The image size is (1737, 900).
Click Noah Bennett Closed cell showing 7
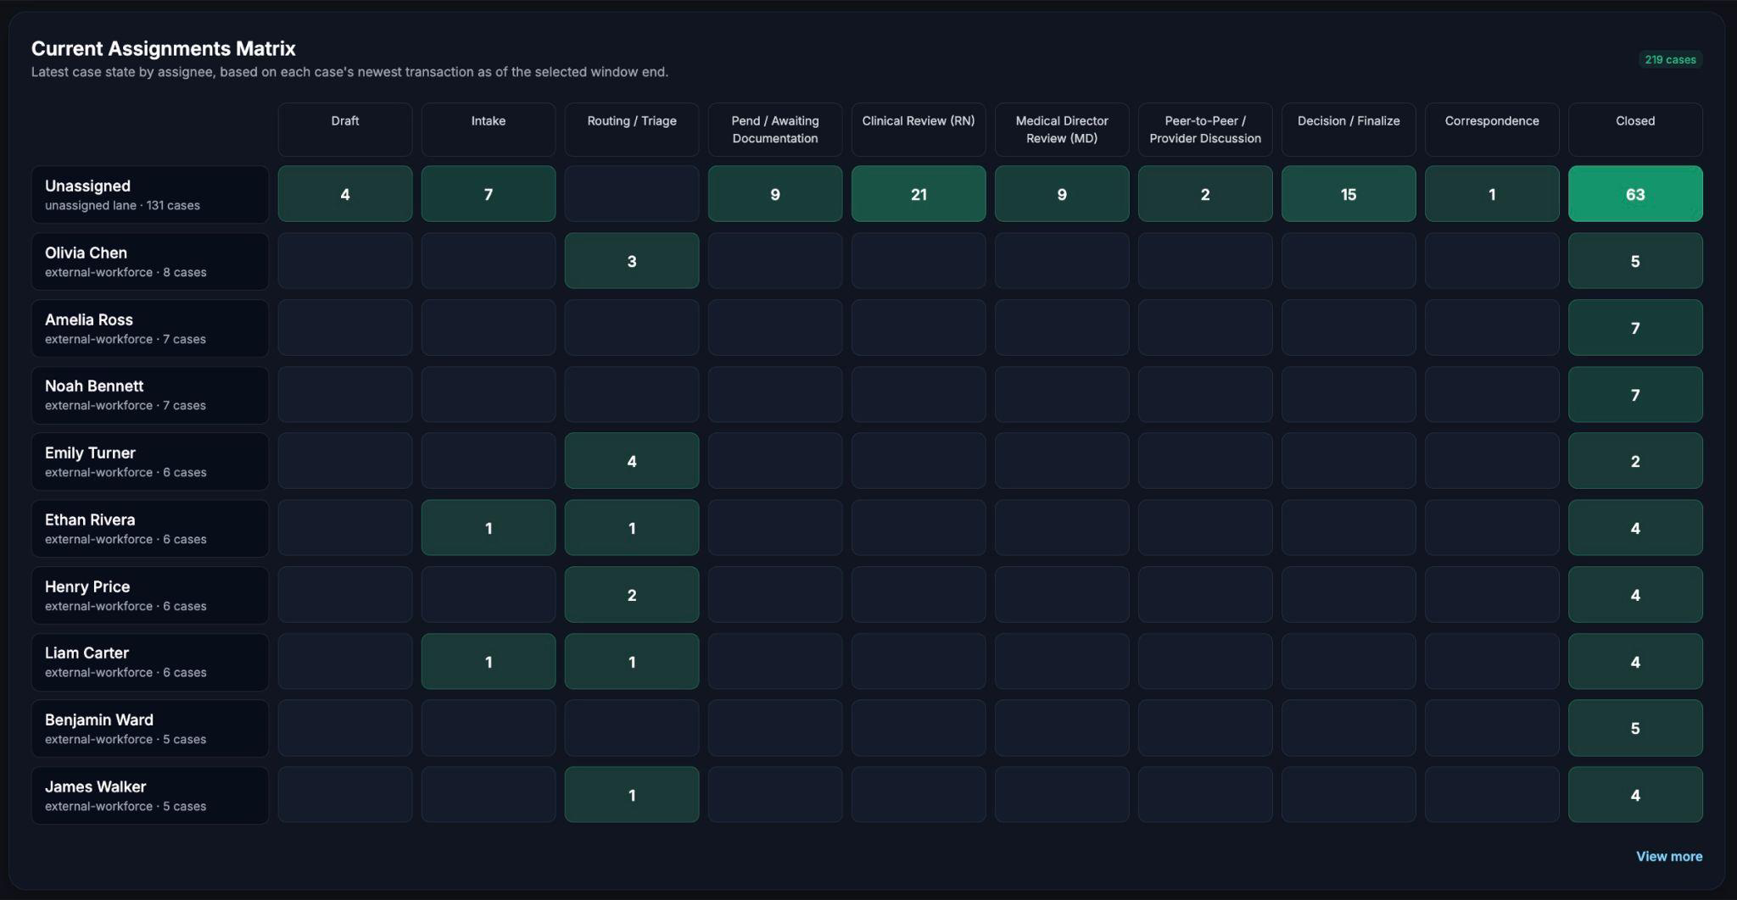click(1635, 395)
